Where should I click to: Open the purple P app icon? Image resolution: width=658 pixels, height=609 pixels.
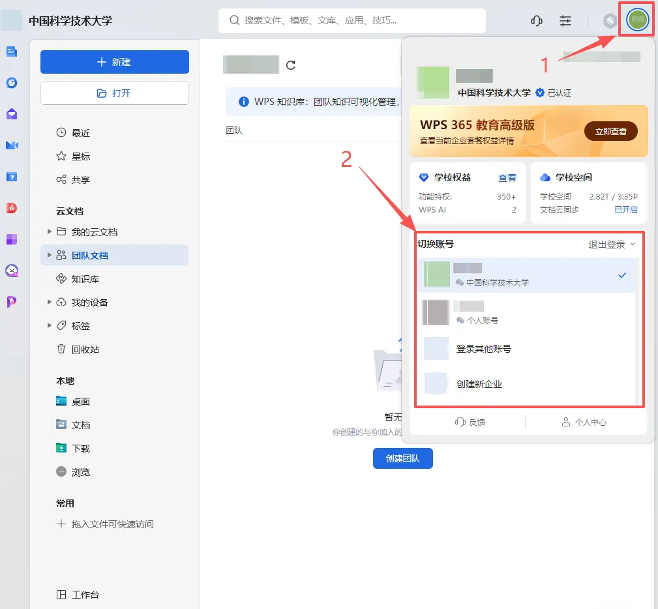coord(12,302)
